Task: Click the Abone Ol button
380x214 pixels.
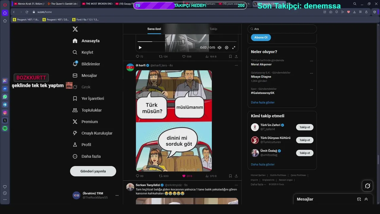Action: (261, 37)
